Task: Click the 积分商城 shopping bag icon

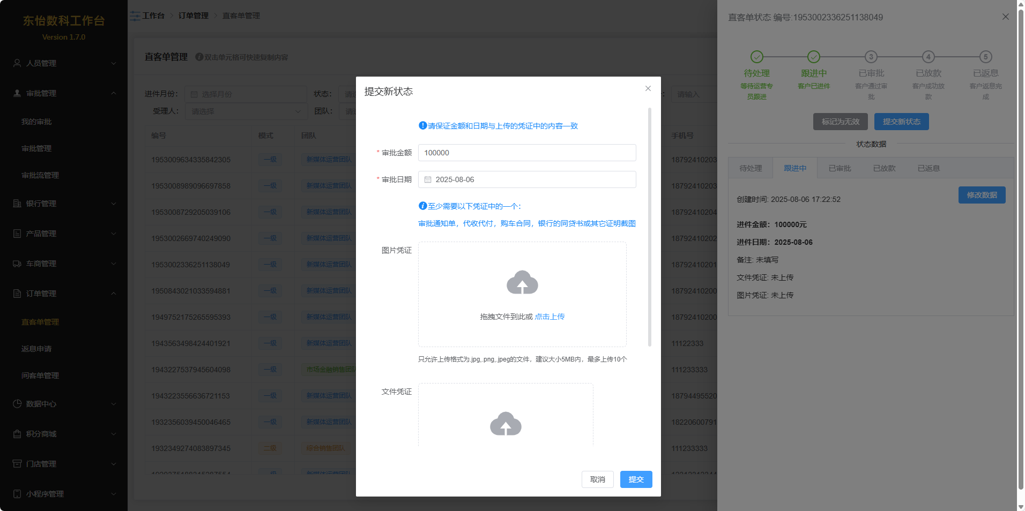Action: tap(17, 434)
